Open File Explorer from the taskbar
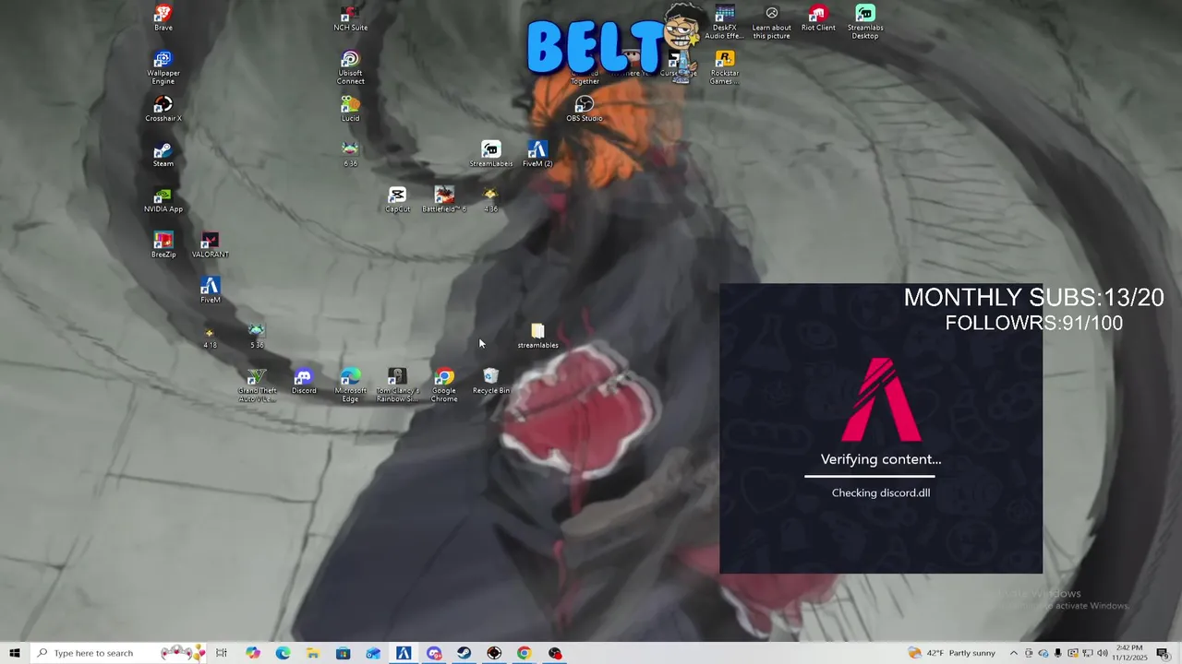 click(x=313, y=653)
